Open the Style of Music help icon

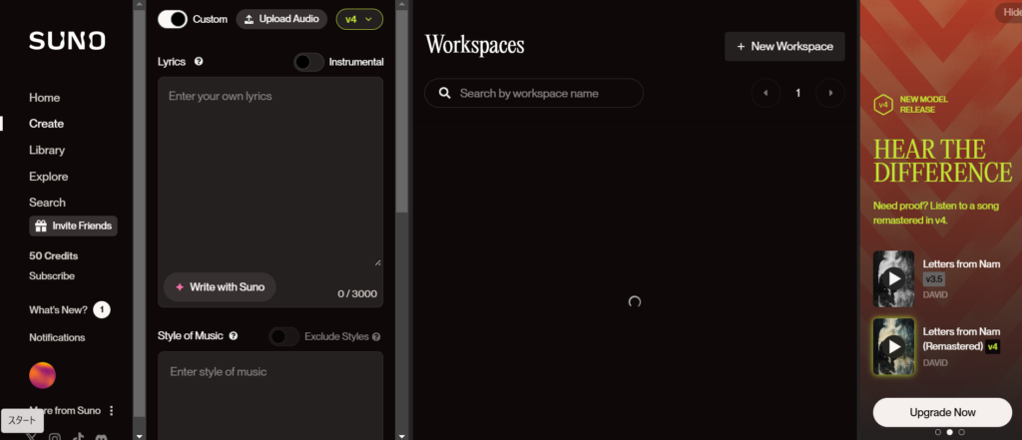pos(234,335)
